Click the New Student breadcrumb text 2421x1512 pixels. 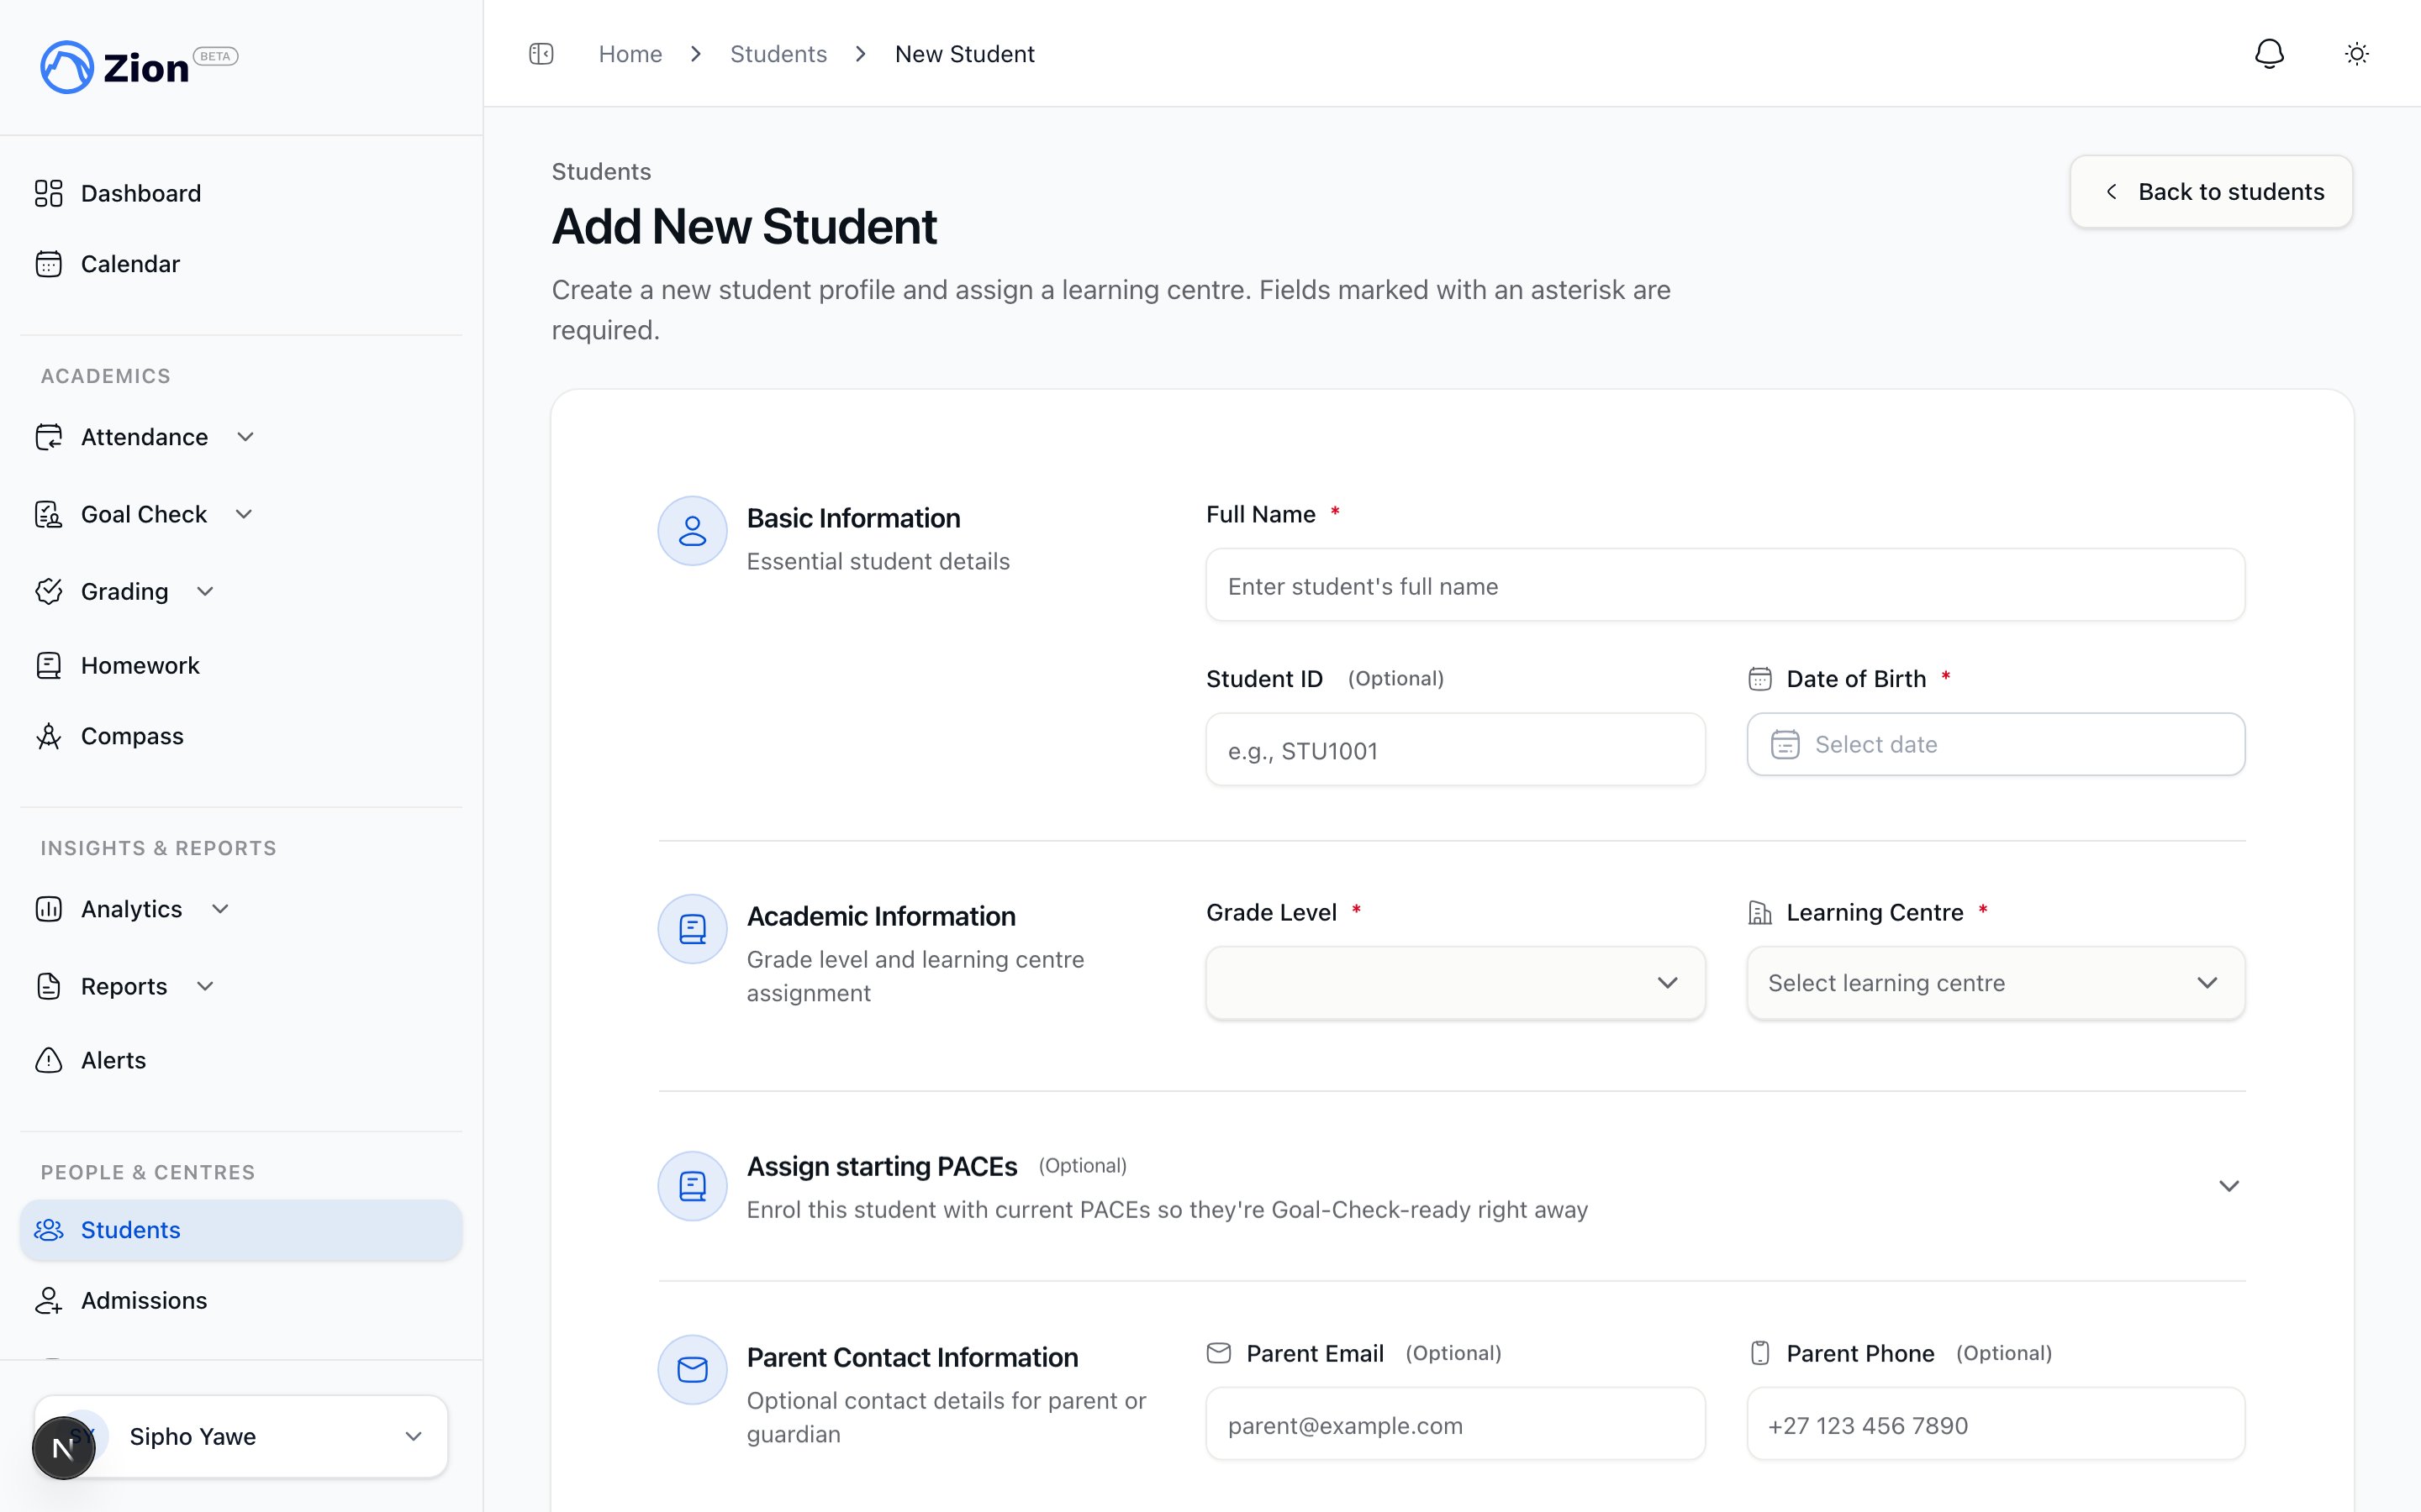click(x=964, y=54)
